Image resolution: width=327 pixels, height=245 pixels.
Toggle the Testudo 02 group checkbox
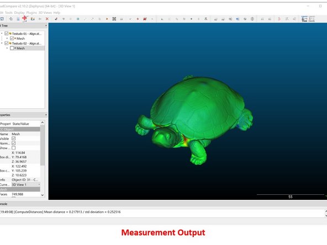coord(7,44)
